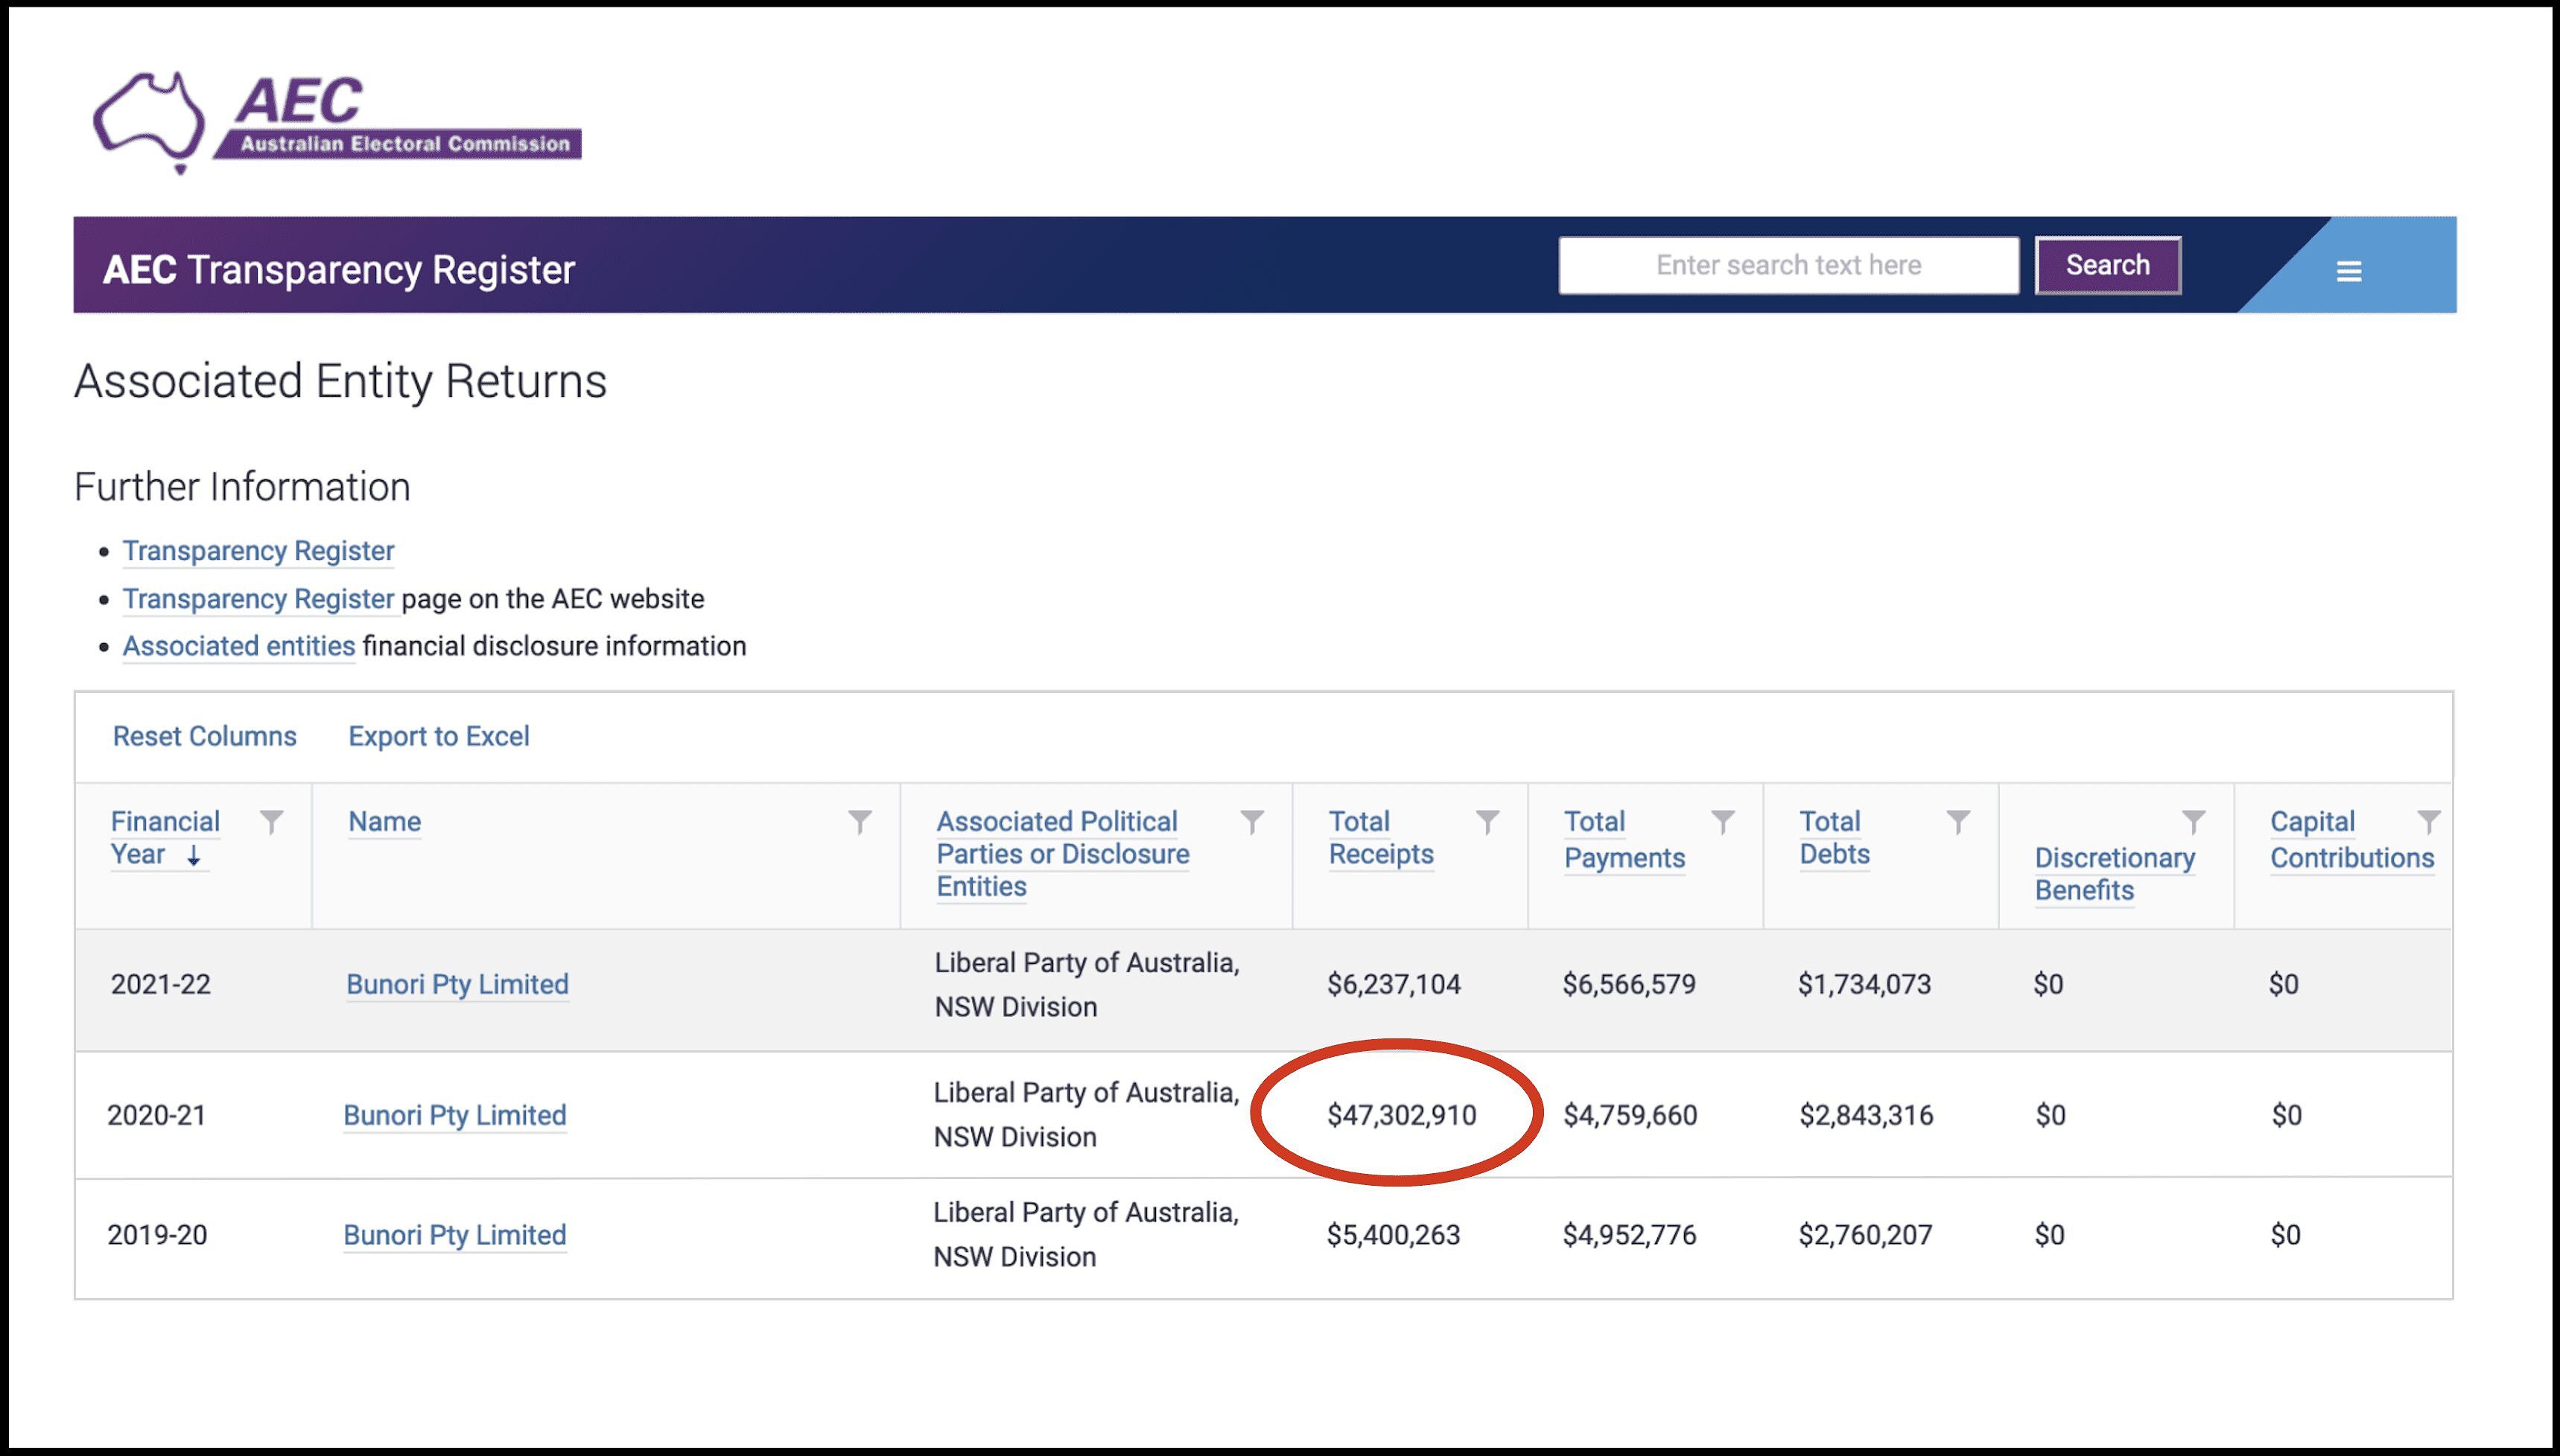Sort by Total Payments header

1624,840
